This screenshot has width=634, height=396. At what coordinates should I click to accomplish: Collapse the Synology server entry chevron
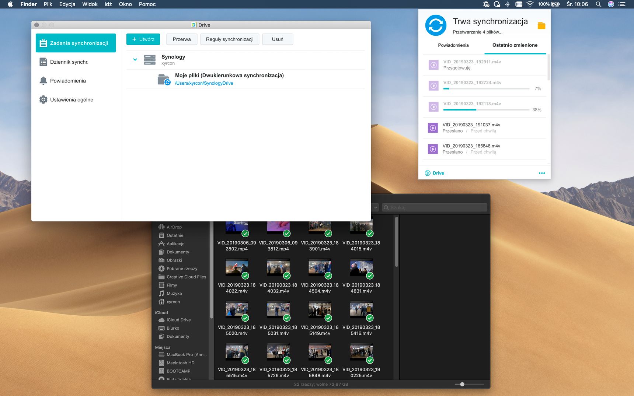135,59
